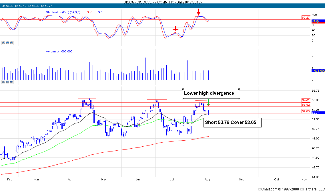Screen dimensions: 325x191
Task: Click the down-arrow icon in the Stochastics panel
Action: pos(11,43)
